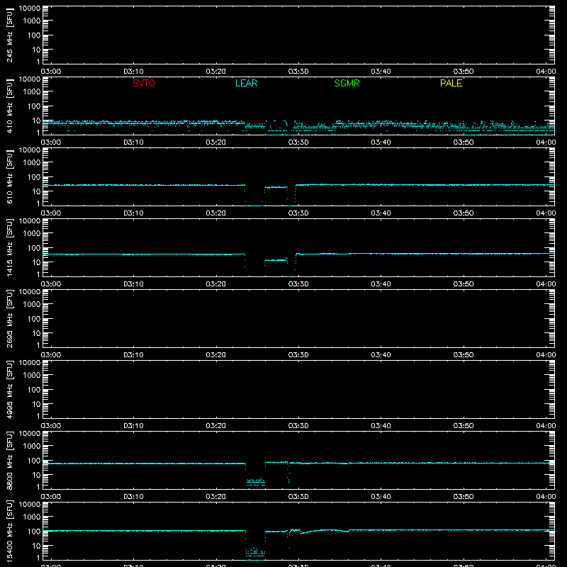This screenshot has width=567, height=567.
Task: Click 03:10 under the 245 MHz plot
Action: (133, 72)
